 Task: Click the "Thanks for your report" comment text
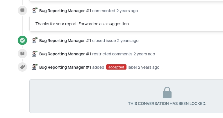click(x=83, y=24)
